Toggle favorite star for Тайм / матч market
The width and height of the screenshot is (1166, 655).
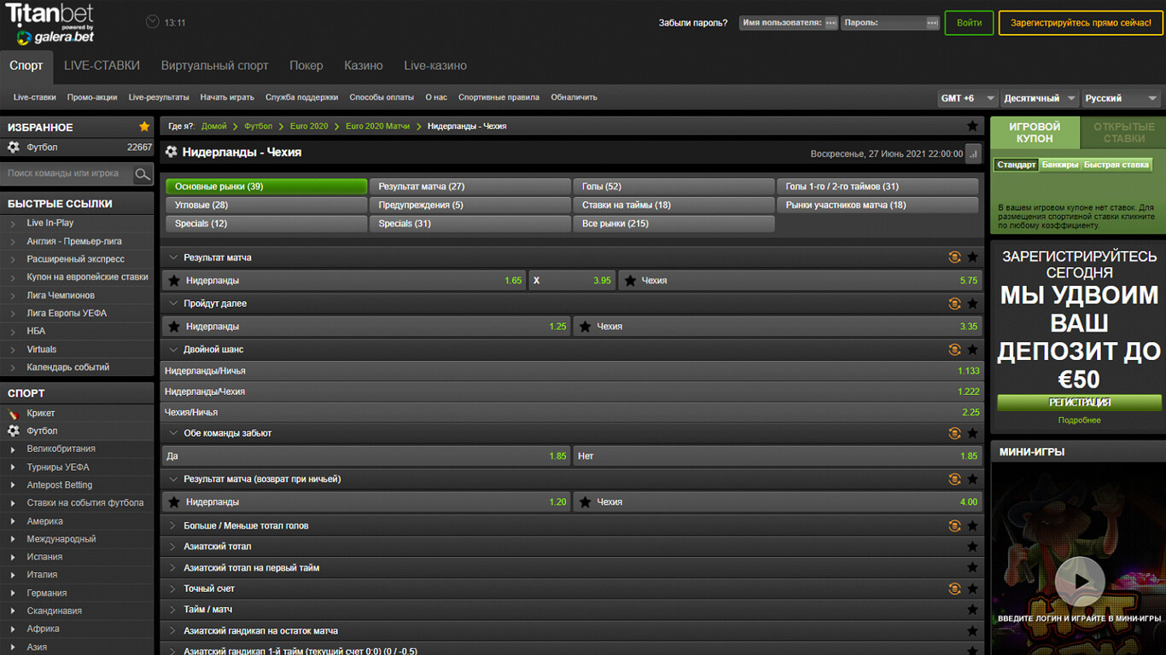click(x=972, y=610)
